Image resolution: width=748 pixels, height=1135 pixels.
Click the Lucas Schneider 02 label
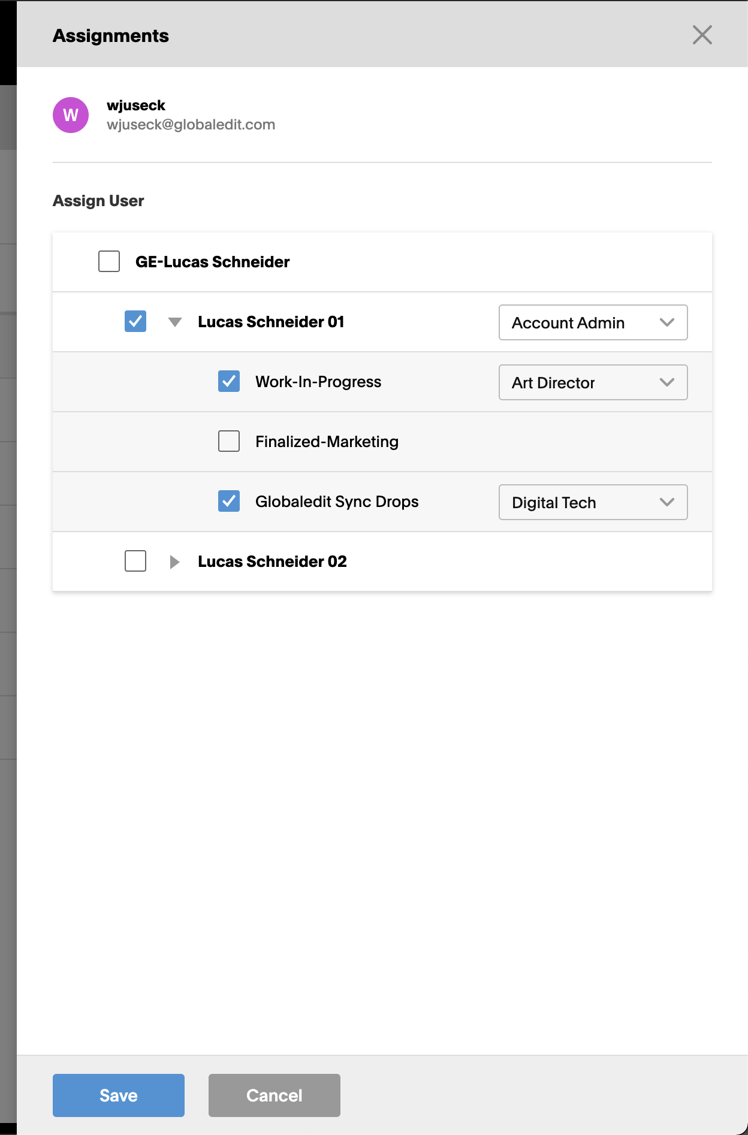(273, 562)
